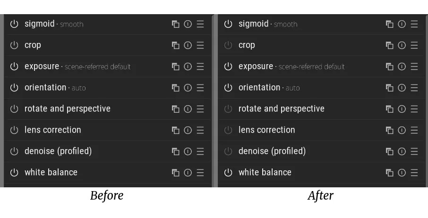Reset white balance in Before panel
The image size is (428, 218).
188,173
